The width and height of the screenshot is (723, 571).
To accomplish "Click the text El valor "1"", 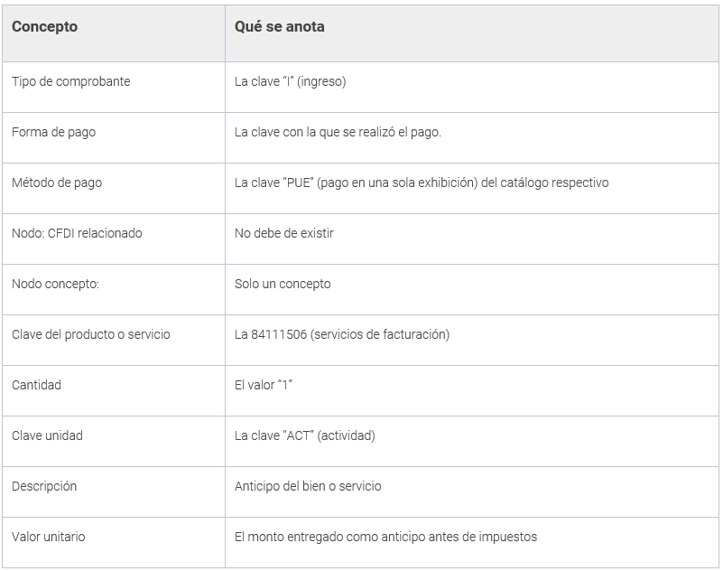I will (x=264, y=385).
